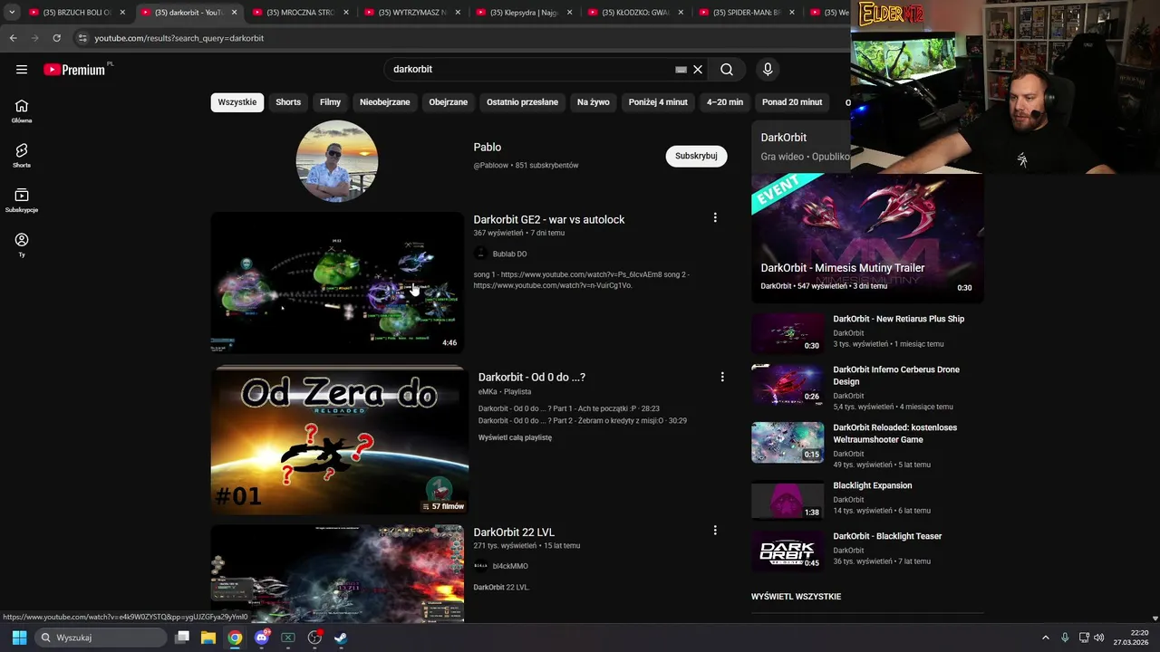Switch to the Klepsydra browser tab

click(525, 13)
